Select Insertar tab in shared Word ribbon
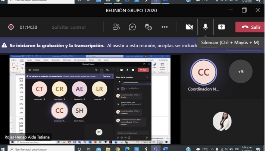This screenshot has width=266, height=151. (29, 60)
